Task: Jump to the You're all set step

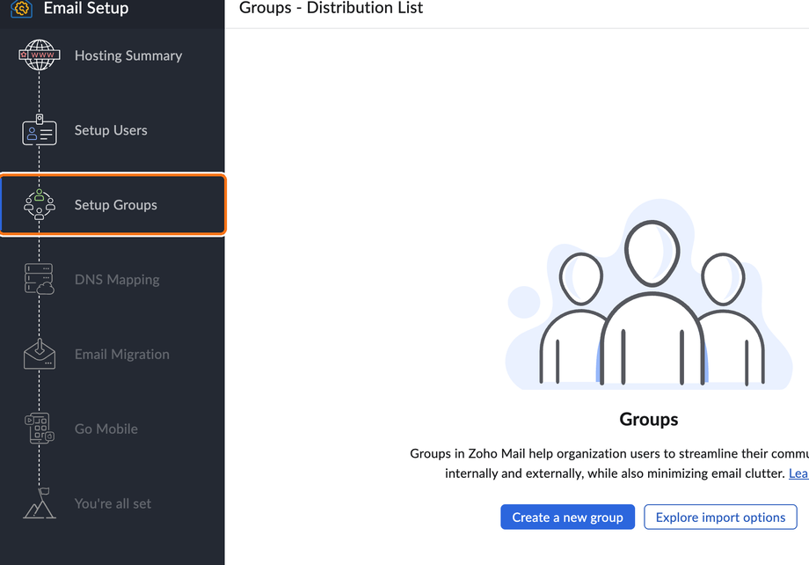Action: (x=113, y=503)
